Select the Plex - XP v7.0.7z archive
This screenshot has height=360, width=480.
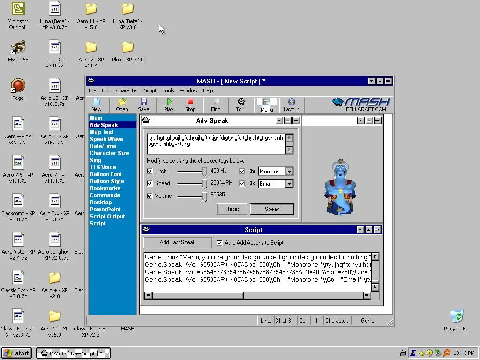pyautogui.click(x=54, y=54)
